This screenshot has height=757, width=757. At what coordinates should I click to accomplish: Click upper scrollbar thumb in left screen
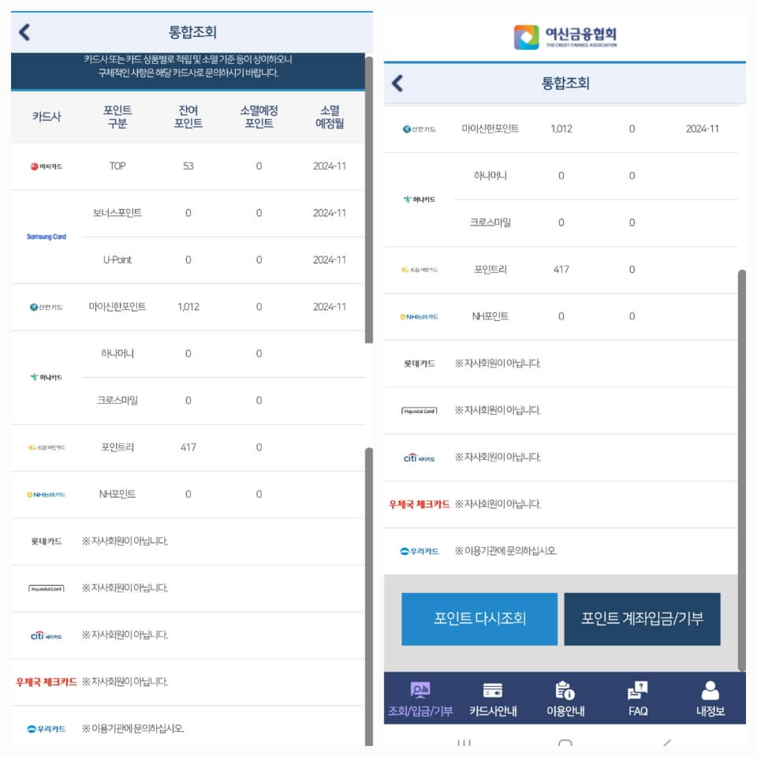click(x=369, y=200)
